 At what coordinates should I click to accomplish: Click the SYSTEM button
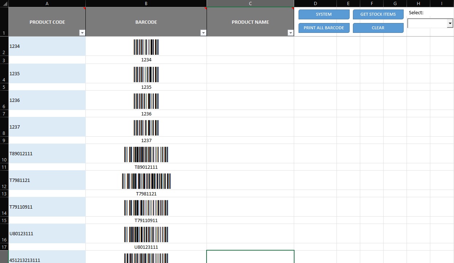point(323,14)
